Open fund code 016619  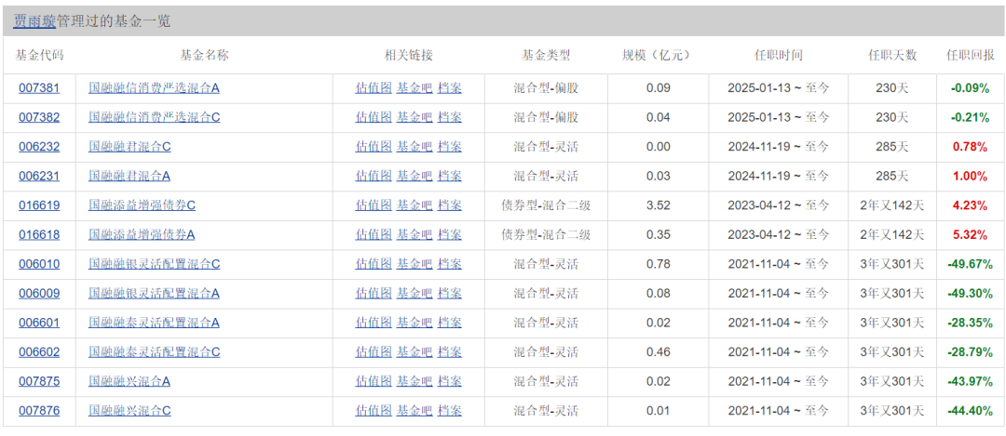[x=39, y=205]
